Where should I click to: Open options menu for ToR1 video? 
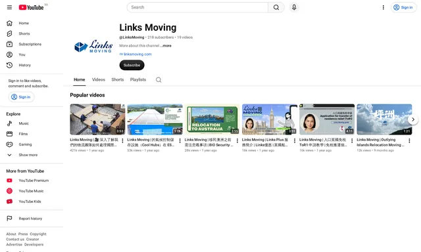(x=352, y=140)
